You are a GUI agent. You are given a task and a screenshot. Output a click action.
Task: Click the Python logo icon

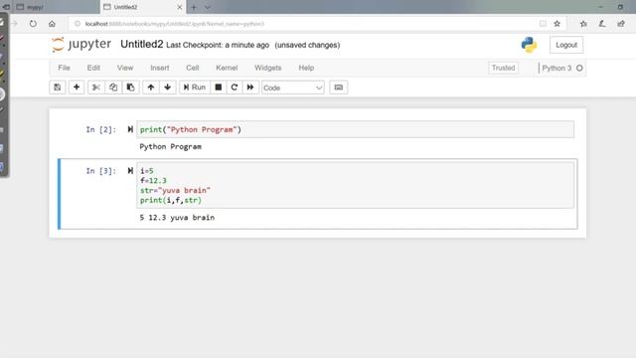click(x=529, y=45)
